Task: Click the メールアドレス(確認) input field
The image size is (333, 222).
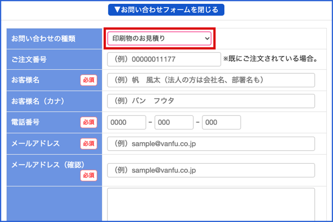Action: pos(211,170)
